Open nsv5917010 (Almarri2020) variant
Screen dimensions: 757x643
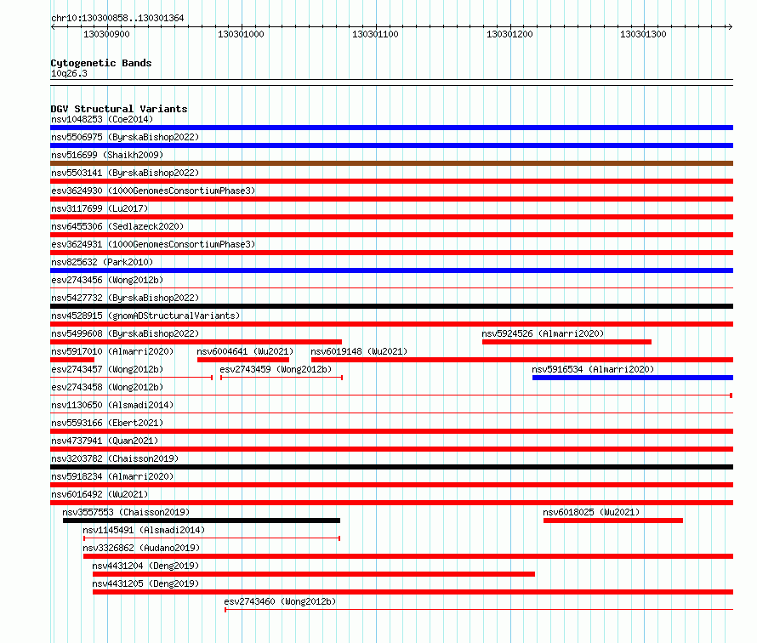pyautogui.click(x=112, y=351)
